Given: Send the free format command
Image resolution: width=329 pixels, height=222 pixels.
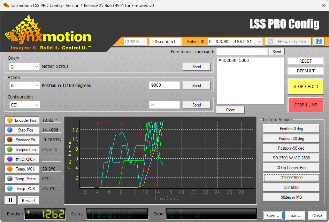Looking at the screenshot, I should [x=277, y=52].
